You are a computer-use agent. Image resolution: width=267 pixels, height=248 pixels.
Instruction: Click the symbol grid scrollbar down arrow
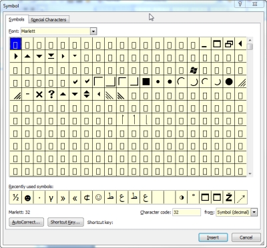pyautogui.click(x=250, y=174)
